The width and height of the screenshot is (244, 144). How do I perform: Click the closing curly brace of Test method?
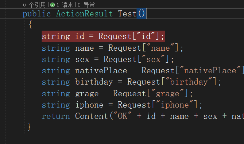(29, 127)
